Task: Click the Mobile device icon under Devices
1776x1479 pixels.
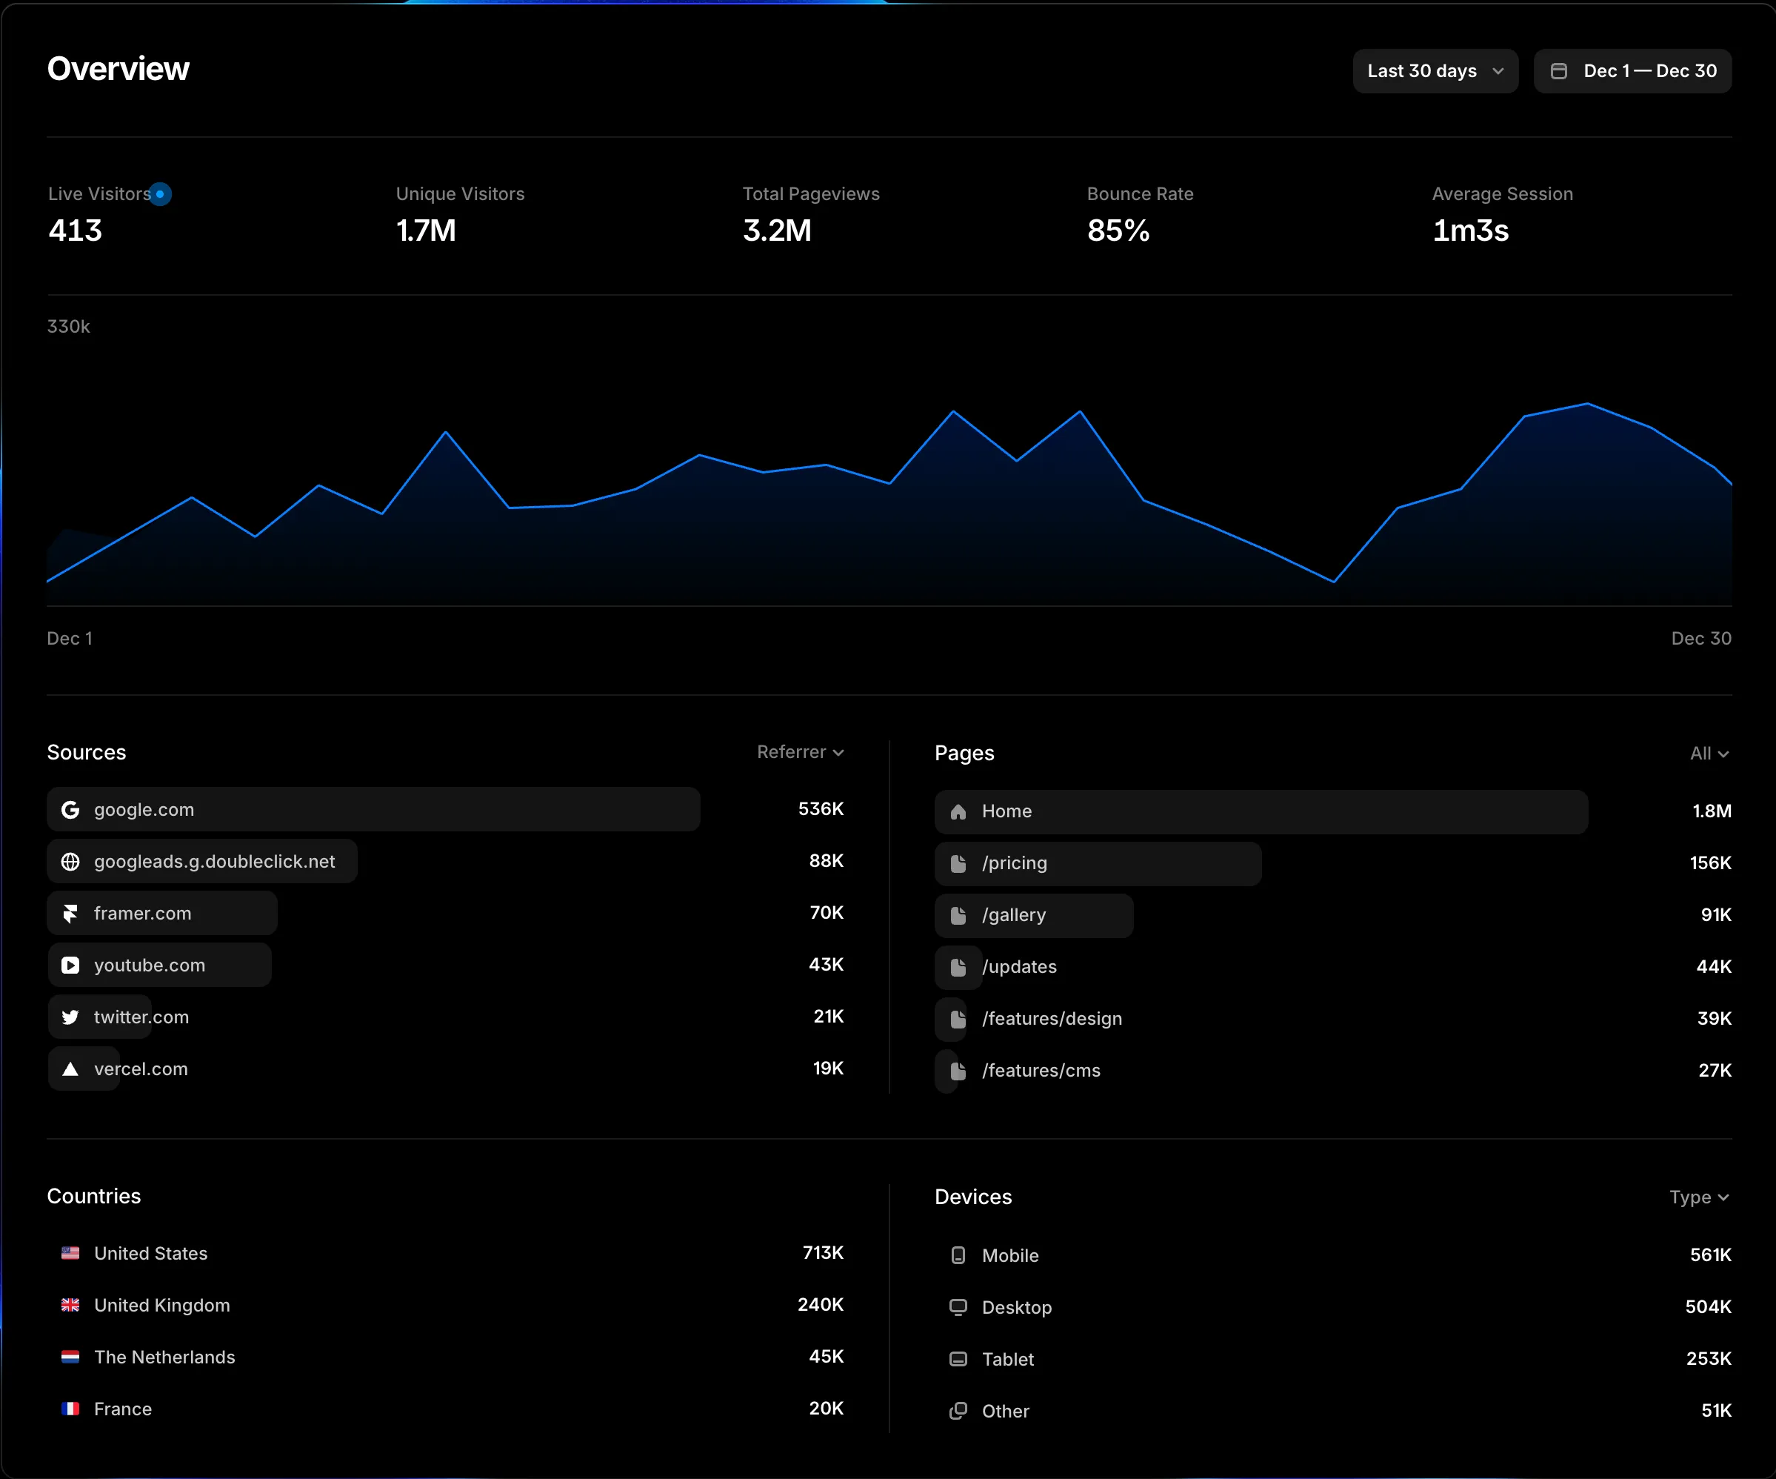Action: pyautogui.click(x=958, y=1256)
